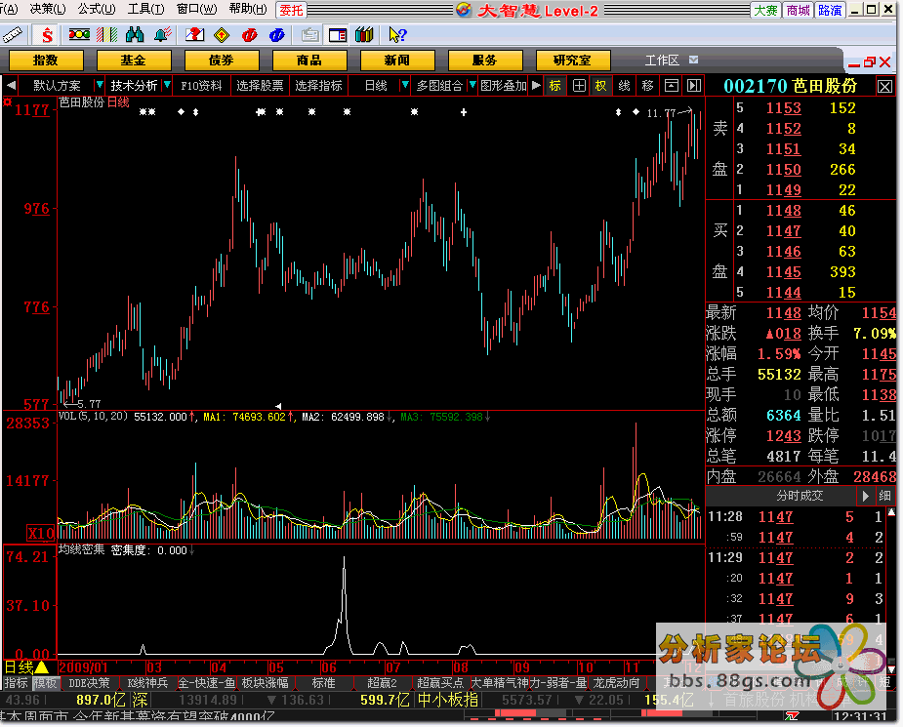Click the 选择指标 toolbar item
903x727 pixels.
tap(318, 86)
